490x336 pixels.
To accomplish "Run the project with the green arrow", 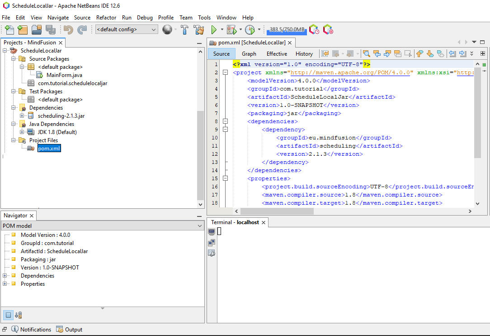I will tap(213, 29).
